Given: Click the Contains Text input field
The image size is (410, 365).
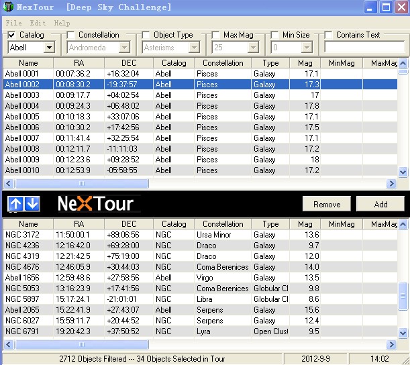Looking at the screenshot, I should pyautogui.click(x=364, y=48).
